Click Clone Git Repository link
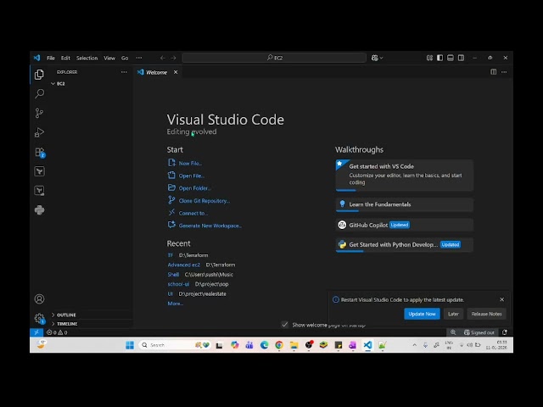Screen dimensions: 543x407 [204, 201]
